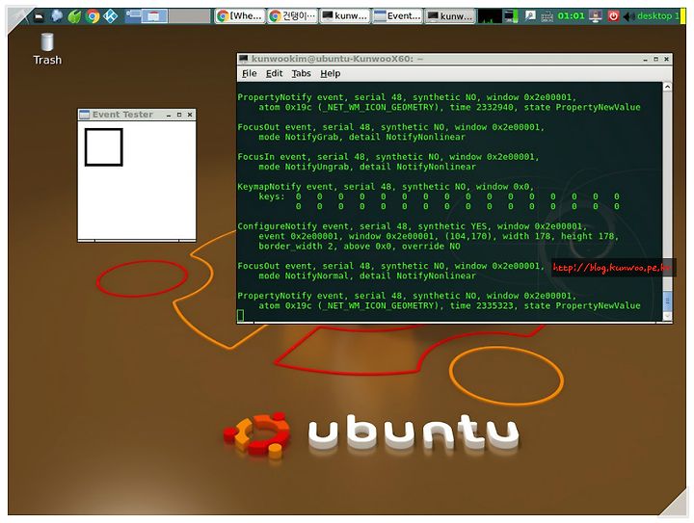Switch to the gray third workspace in pager
Image resolution: width=694 pixels, height=523 pixels.
190,16
